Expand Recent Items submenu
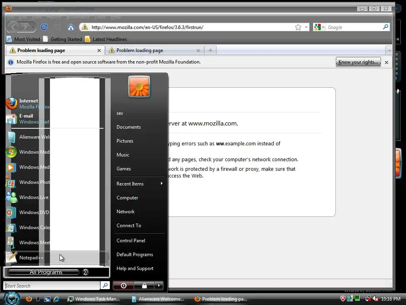 pos(140,183)
